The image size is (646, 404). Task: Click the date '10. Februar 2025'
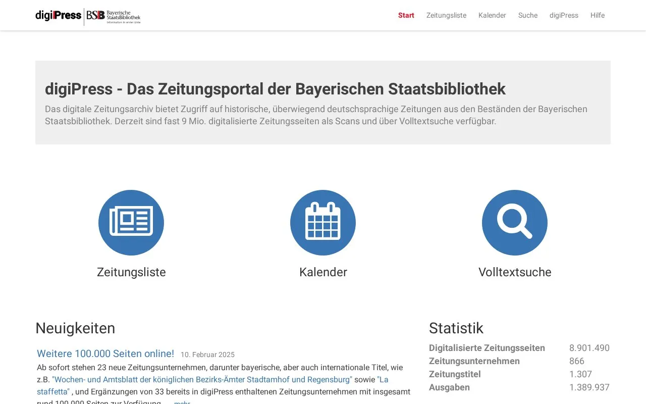click(x=207, y=355)
